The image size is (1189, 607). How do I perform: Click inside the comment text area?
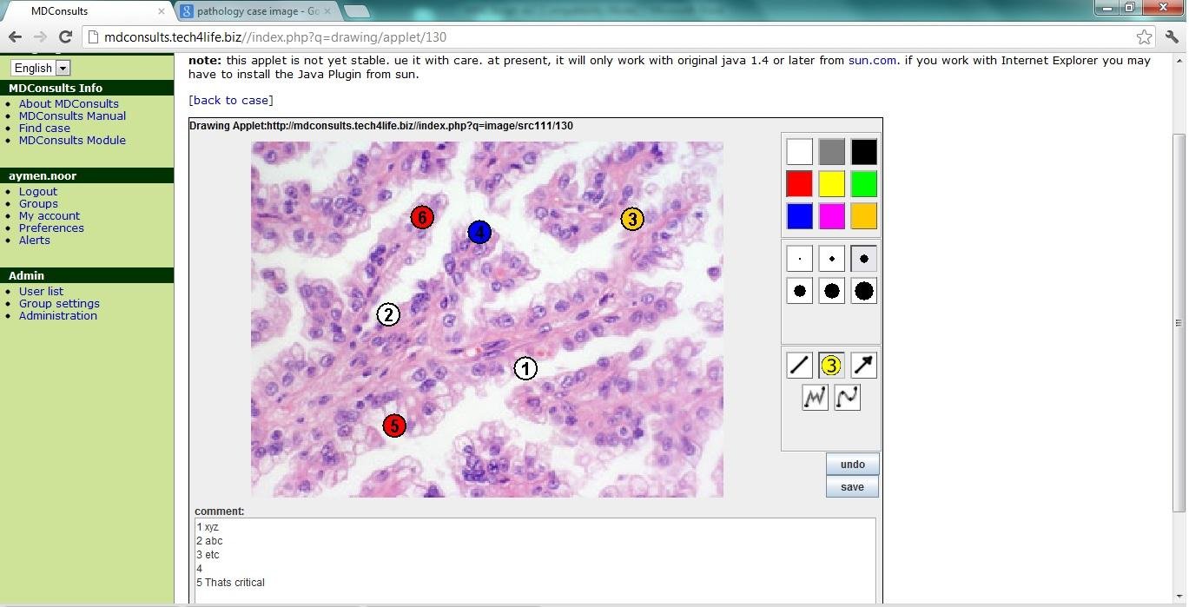[534, 560]
